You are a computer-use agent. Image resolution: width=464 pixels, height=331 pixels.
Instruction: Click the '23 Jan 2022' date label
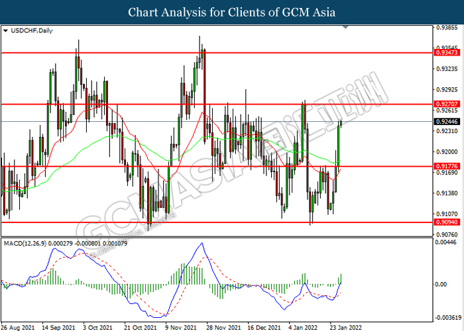click(x=345, y=328)
